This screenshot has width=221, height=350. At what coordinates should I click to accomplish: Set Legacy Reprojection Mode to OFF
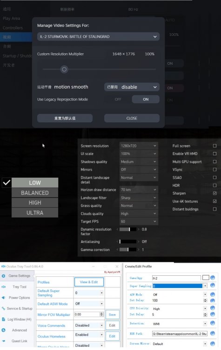[118, 99]
